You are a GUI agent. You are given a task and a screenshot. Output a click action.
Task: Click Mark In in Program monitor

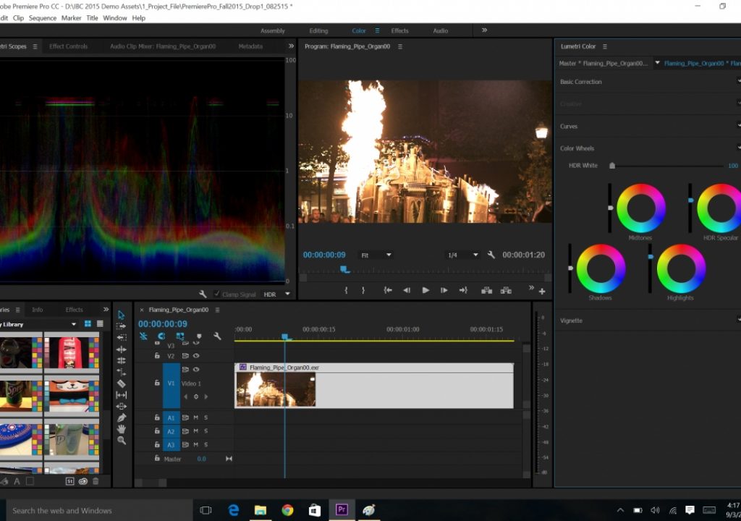347,290
